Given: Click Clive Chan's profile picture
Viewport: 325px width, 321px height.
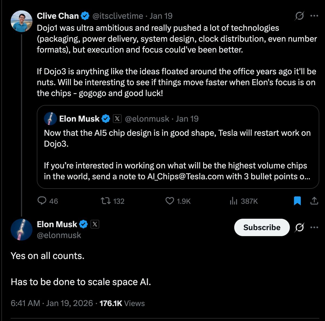Looking at the screenshot, I should 22,21.
